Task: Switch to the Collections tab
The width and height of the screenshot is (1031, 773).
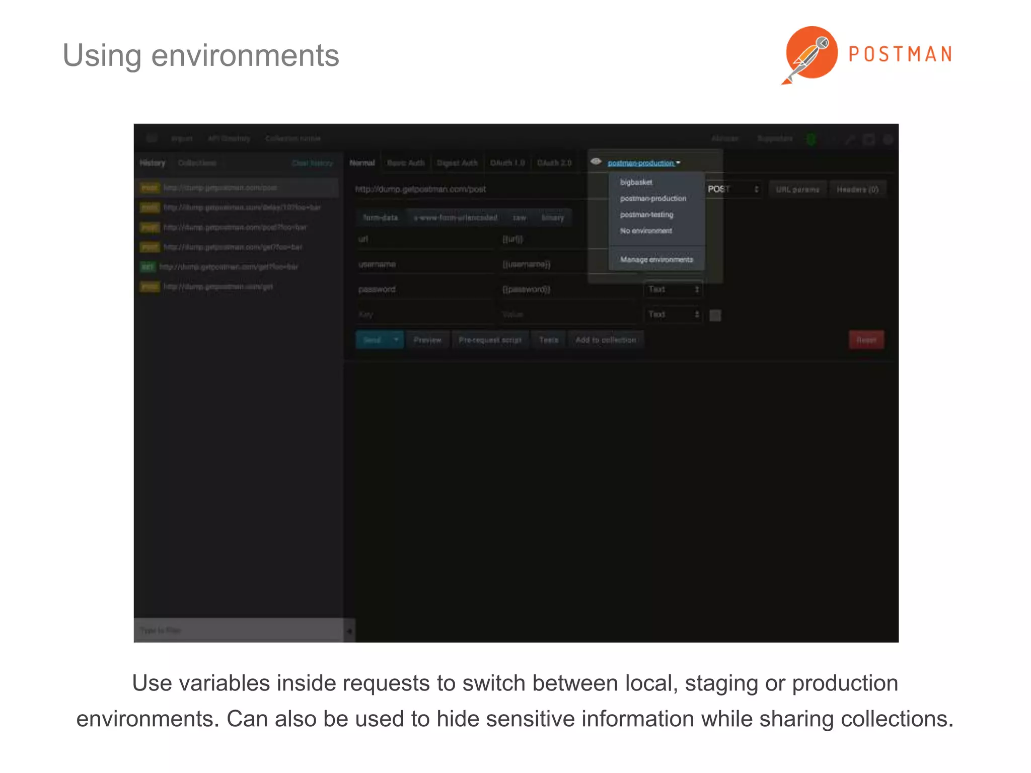Action: click(197, 163)
